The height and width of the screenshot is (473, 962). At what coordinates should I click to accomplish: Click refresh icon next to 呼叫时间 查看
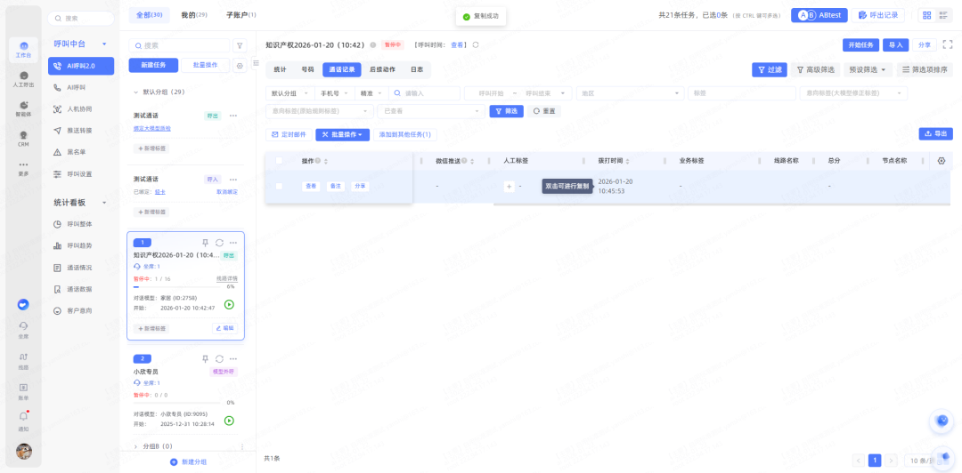[x=476, y=44]
